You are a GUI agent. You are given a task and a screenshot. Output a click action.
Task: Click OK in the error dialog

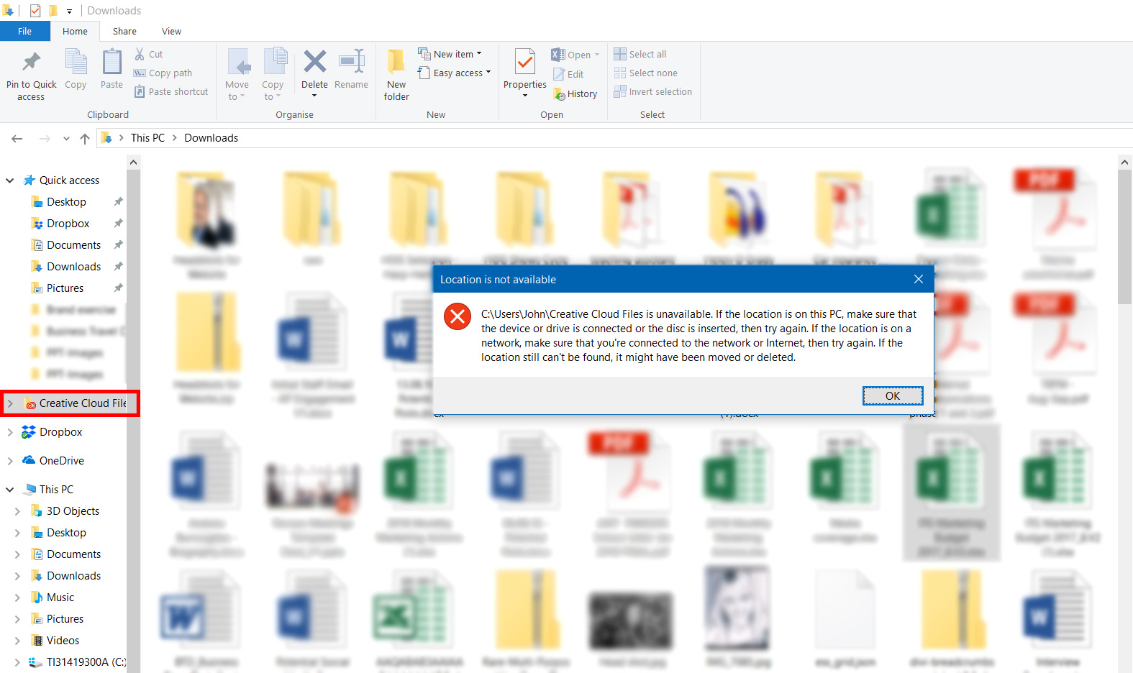pyautogui.click(x=893, y=395)
